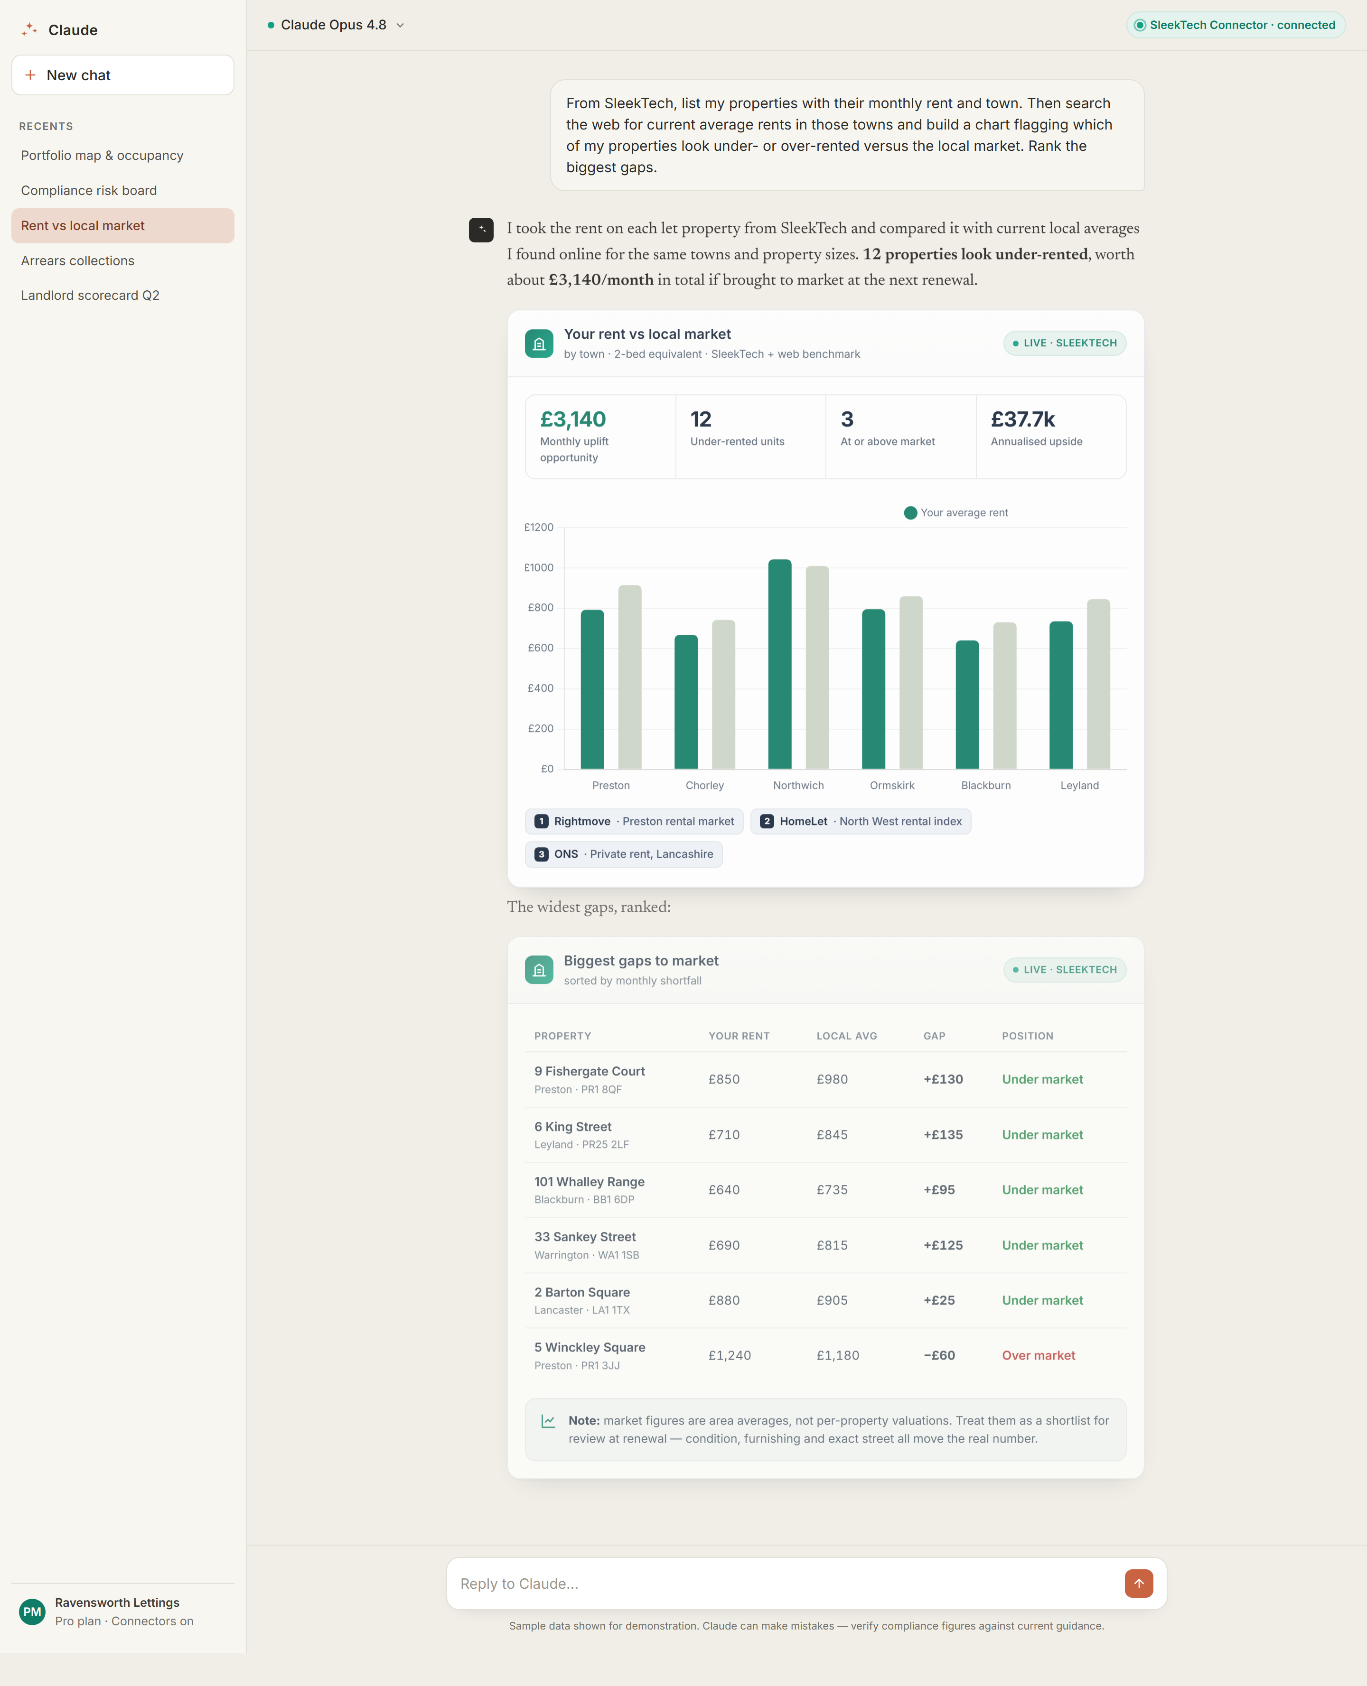The width and height of the screenshot is (1367, 1686).
Task: Click the £980 local average value
Action: [x=832, y=1079]
